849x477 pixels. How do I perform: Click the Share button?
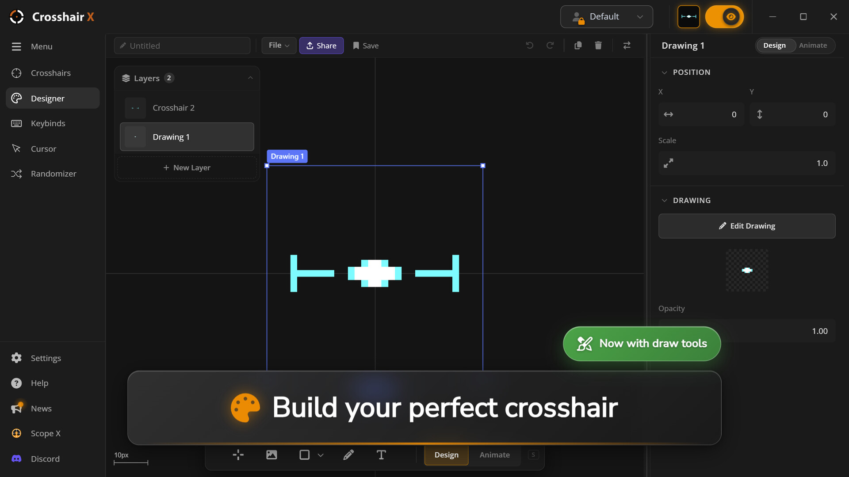[321, 45]
